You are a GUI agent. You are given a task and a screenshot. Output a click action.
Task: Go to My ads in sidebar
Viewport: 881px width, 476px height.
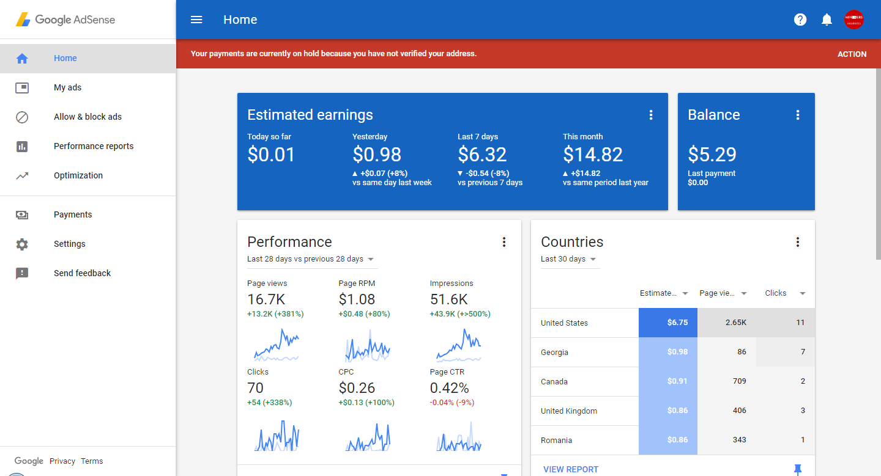(x=67, y=87)
